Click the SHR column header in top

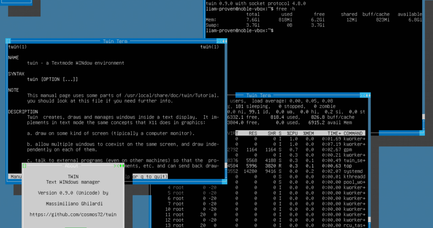(272, 133)
